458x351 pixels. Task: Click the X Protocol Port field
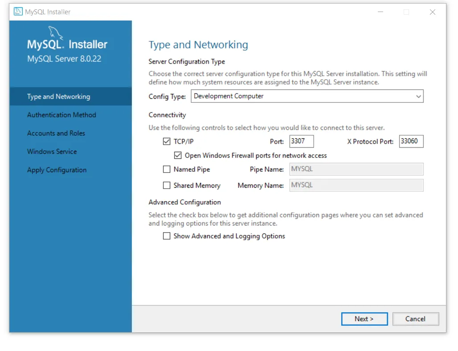point(411,141)
